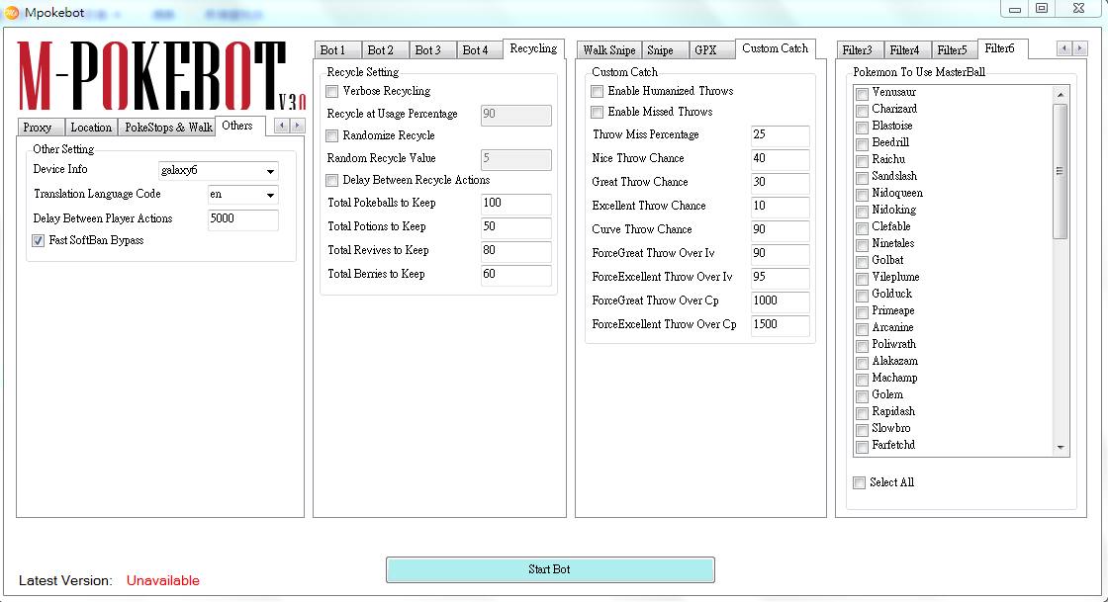The height and width of the screenshot is (602, 1108).
Task: Select the Custom Catch tab
Action: [x=776, y=48]
